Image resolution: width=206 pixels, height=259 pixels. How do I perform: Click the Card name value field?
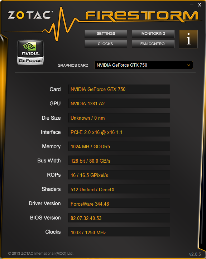[119, 89]
